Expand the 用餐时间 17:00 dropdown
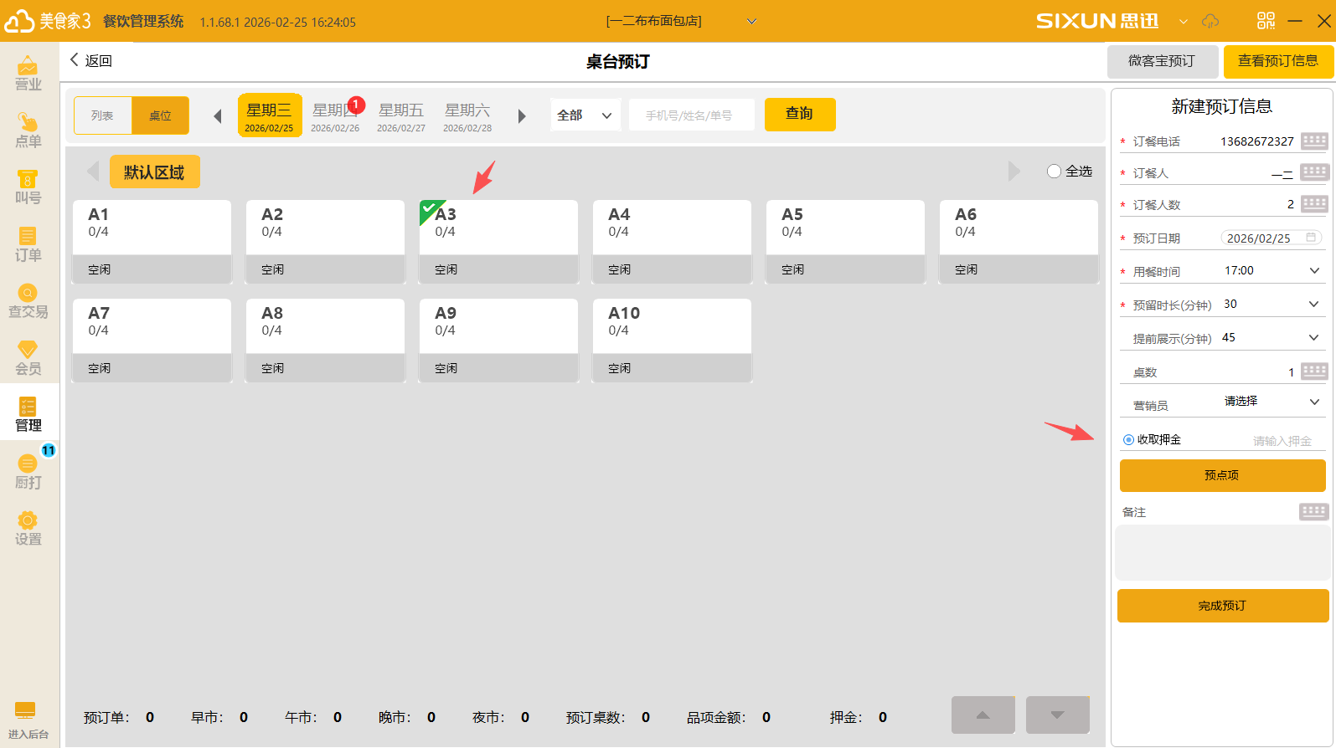1336x748 pixels. pos(1313,271)
